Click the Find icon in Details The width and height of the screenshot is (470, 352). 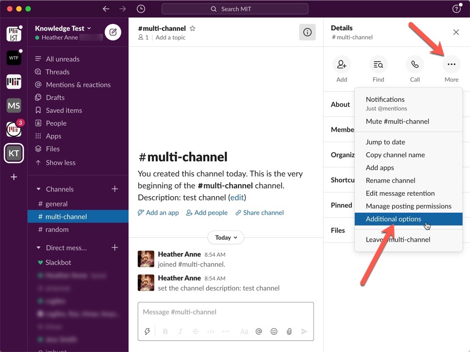378,64
